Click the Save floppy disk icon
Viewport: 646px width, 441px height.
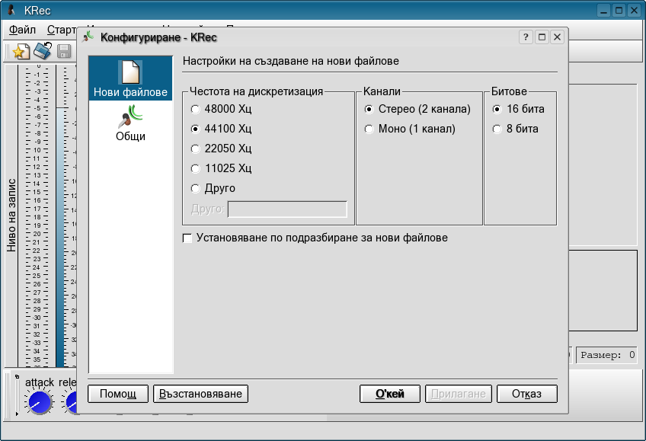coord(64,52)
